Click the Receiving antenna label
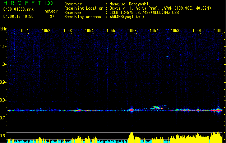 83,17
